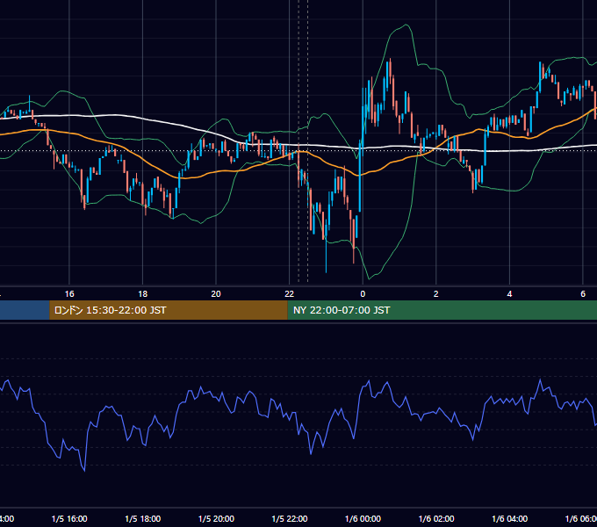Click the 1/5 22:00 date label
Viewport: 597px width, 527px height.
[x=290, y=518]
